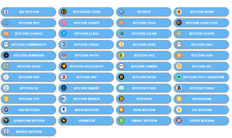Click the Bitcoin Post-Quantum teal icon
232x138 pixels.
click(179, 77)
